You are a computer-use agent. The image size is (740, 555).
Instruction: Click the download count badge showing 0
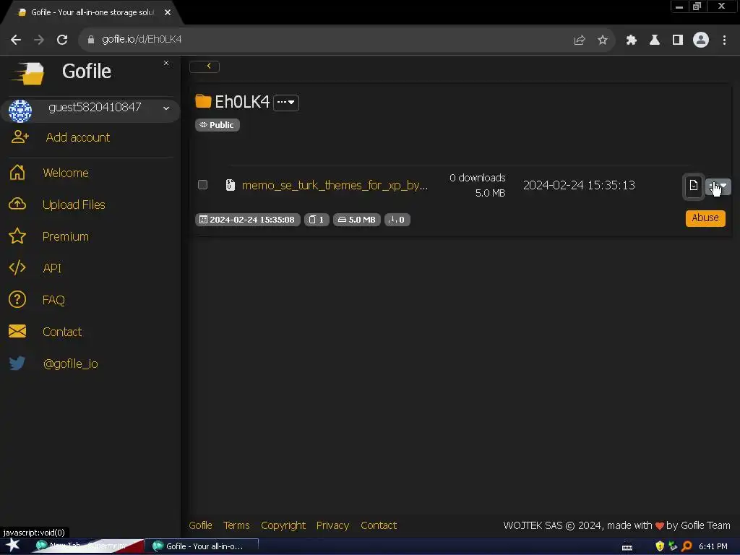397,220
